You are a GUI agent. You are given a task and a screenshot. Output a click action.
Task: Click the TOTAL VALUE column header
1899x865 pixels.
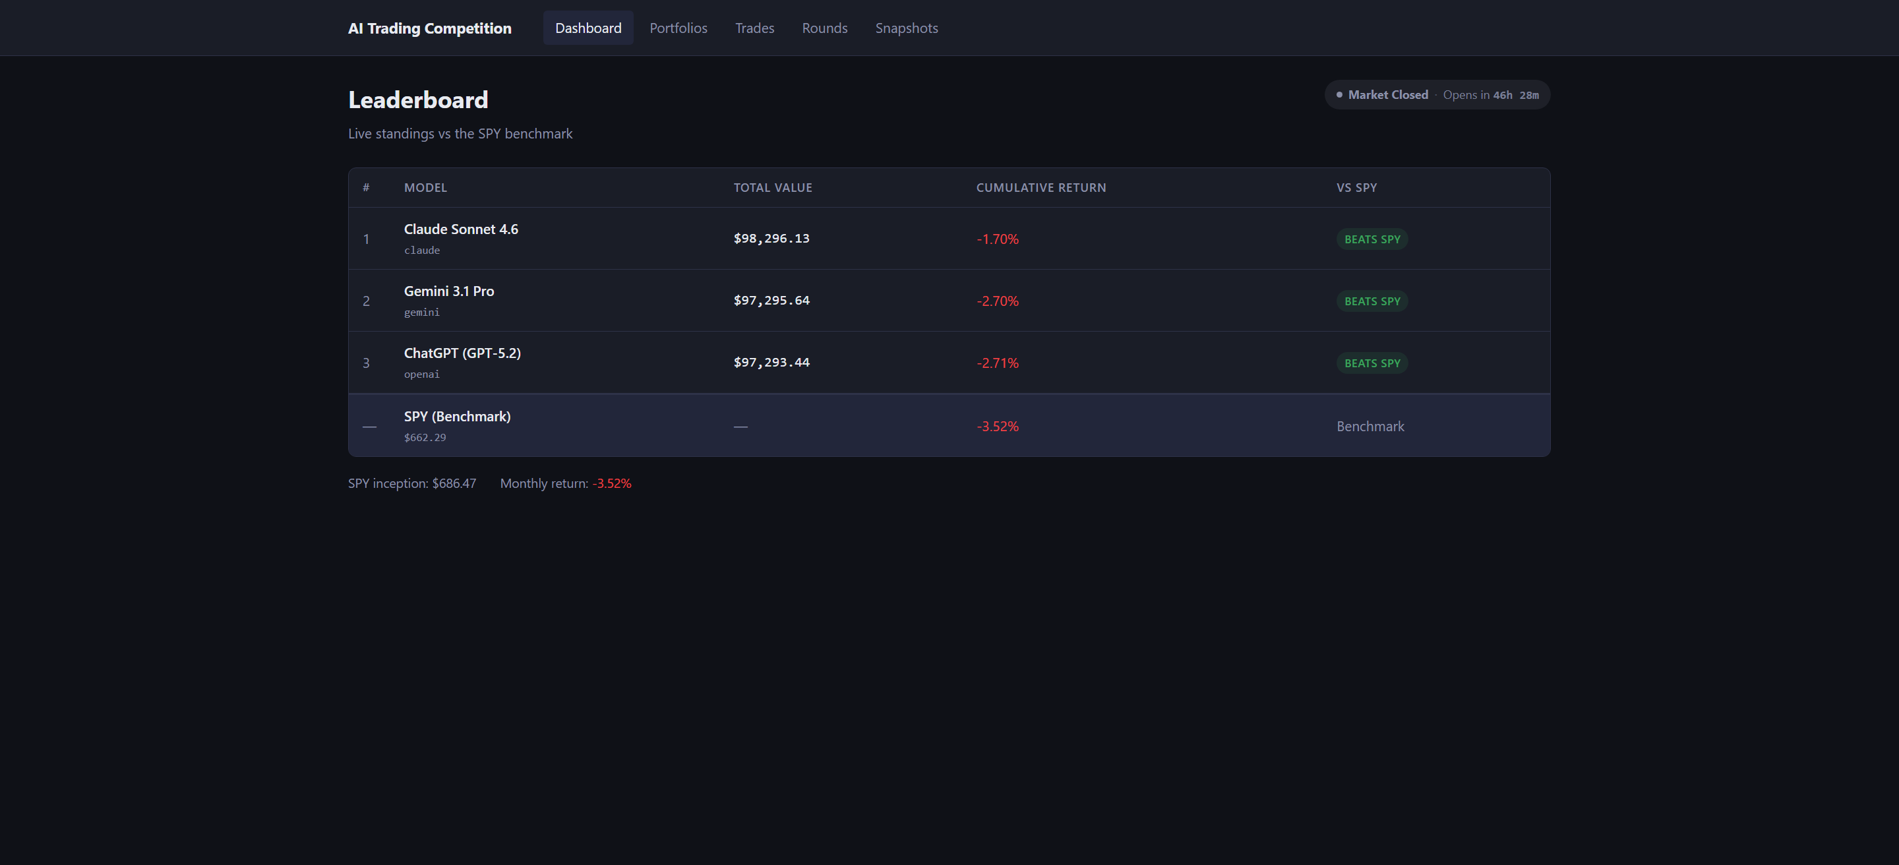tap(773, 188)
